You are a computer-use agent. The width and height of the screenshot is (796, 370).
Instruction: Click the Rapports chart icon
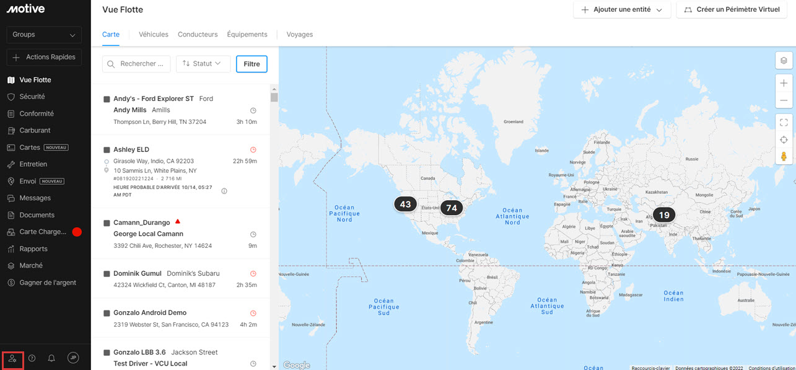pos(11,249)
